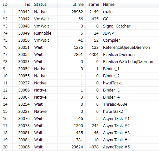Select the FinalizerDaemon thread row

(80, 54)
